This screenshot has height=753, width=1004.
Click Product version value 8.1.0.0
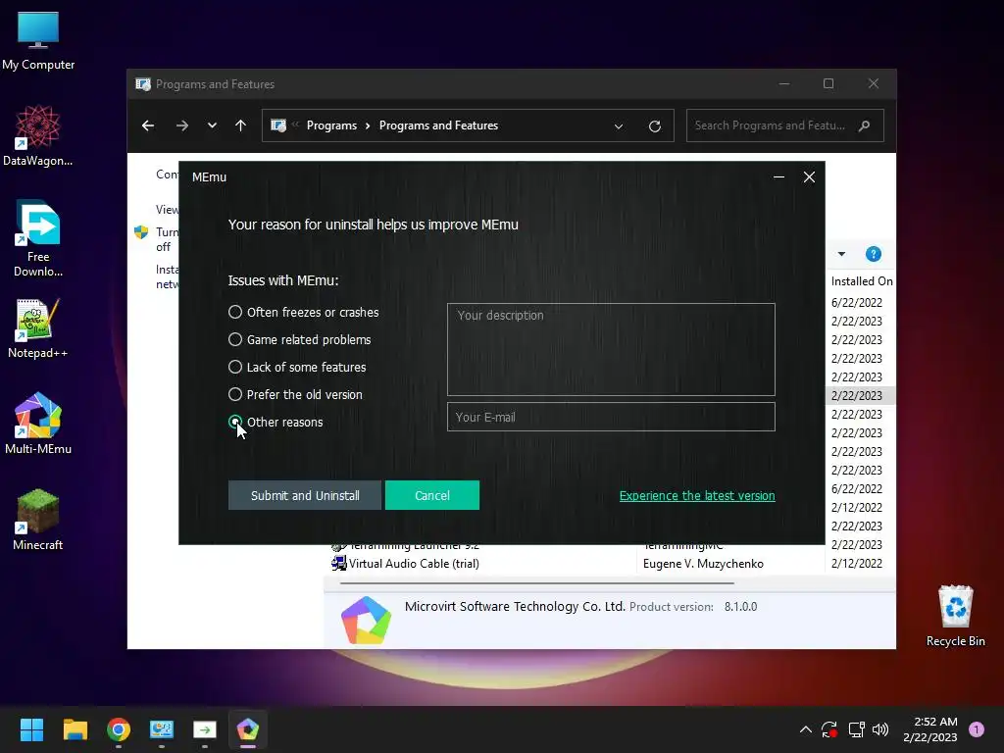pyautogui.click(x=741, y=606)
